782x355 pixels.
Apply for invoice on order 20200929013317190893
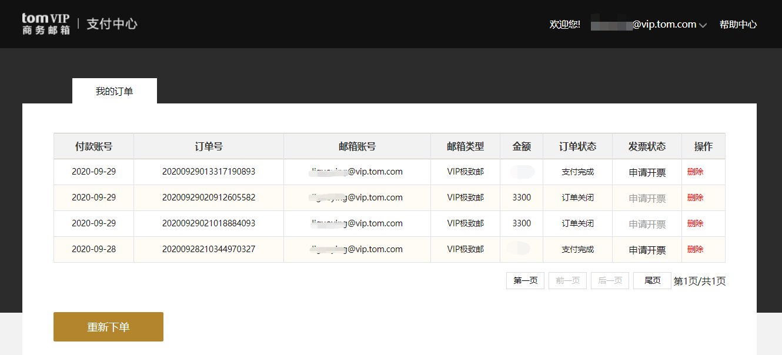(x=647, y=173)
